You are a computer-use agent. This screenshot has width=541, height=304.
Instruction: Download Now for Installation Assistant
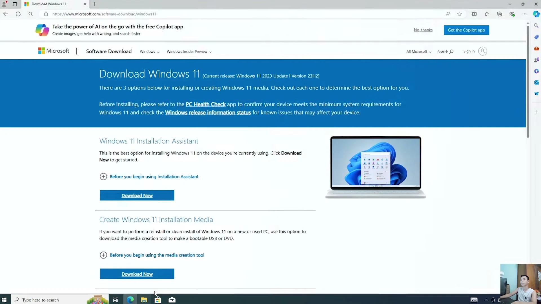[x=137, y=195]
